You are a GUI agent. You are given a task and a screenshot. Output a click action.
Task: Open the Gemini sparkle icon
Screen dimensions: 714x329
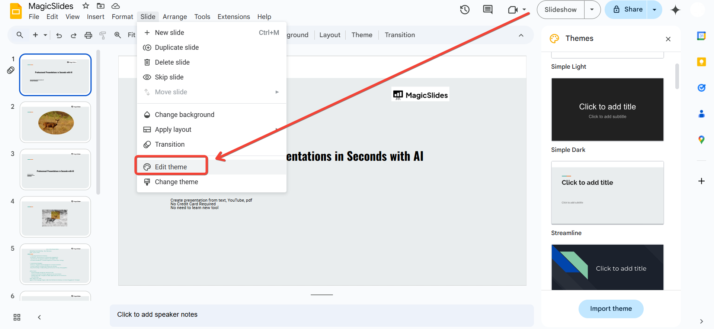[x=675, y=10]
